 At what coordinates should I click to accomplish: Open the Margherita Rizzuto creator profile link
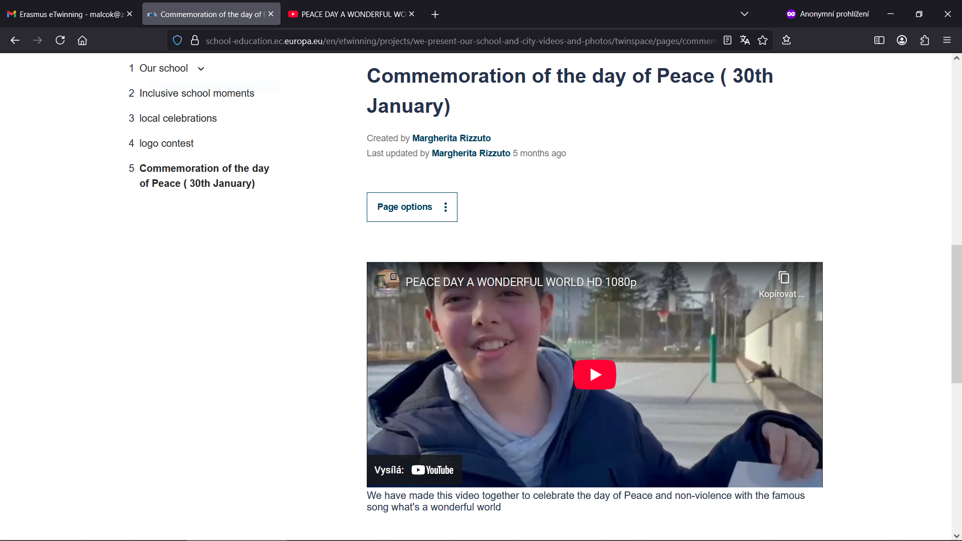click(451, 138)
